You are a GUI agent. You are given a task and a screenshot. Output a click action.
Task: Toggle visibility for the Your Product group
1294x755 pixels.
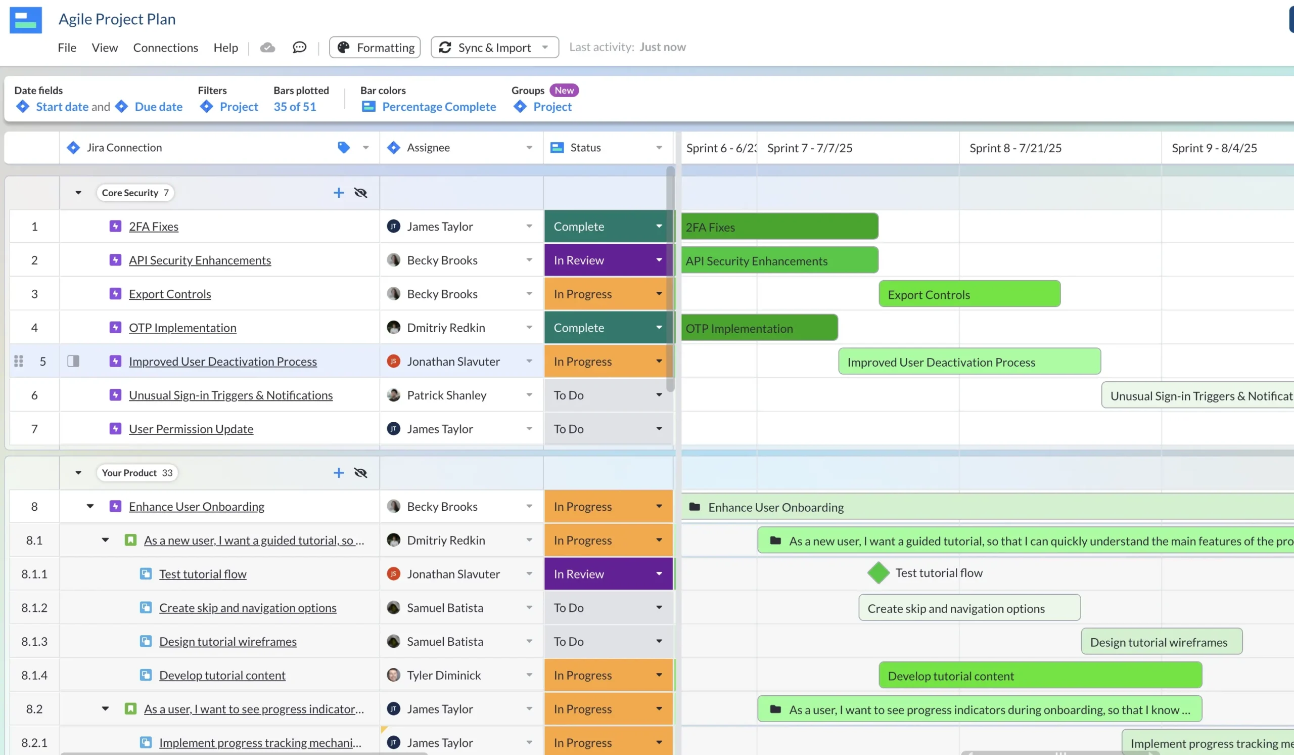coord(360,472)
